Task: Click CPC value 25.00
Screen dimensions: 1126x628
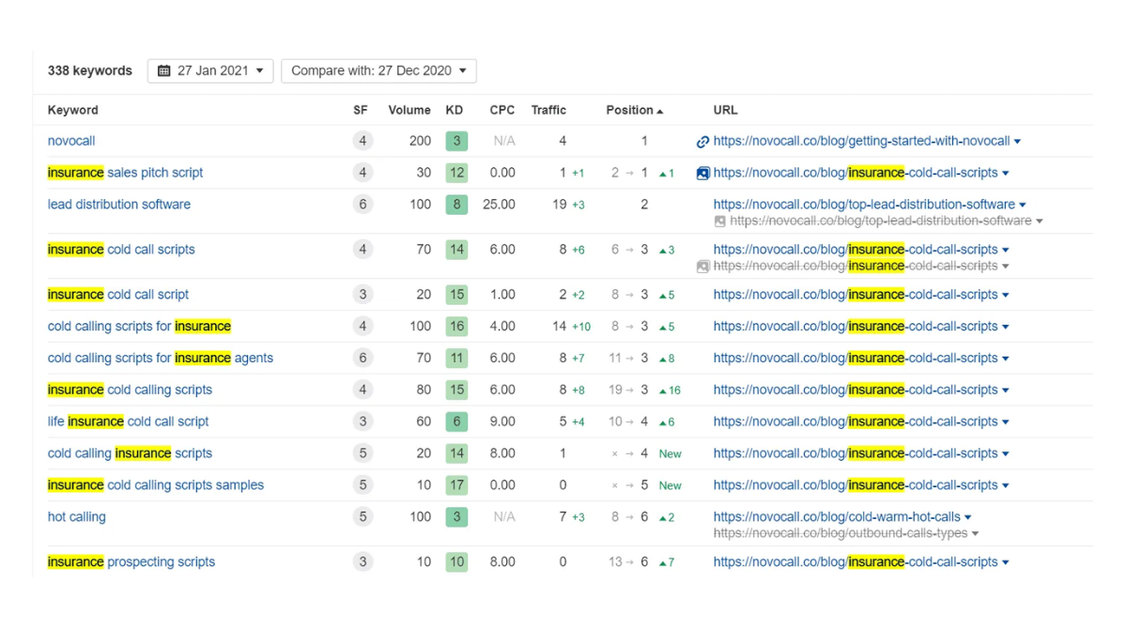Action: coord(499,204)
